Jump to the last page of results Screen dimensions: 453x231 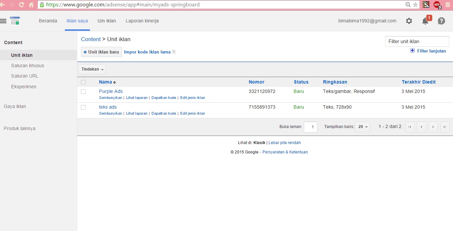(x=445, y=127)
